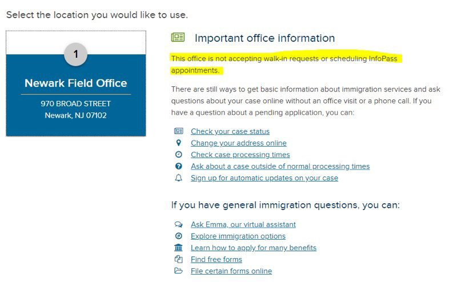The image size is (457, 282).
Task: Click the newspaper icon beside Important office information
Action: click(x=178, y=37)
